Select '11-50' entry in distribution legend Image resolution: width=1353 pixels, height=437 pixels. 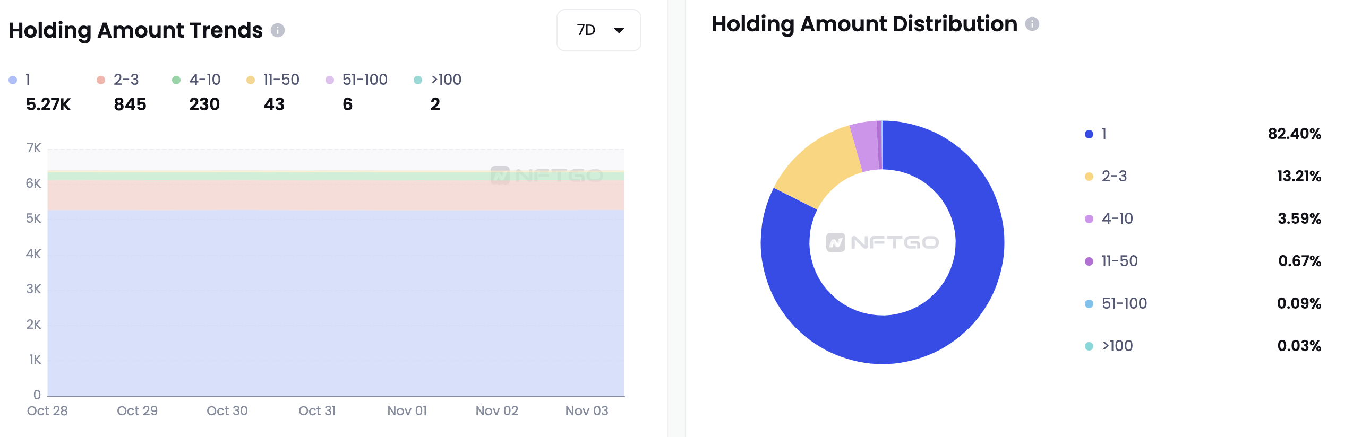(1111, 261)
